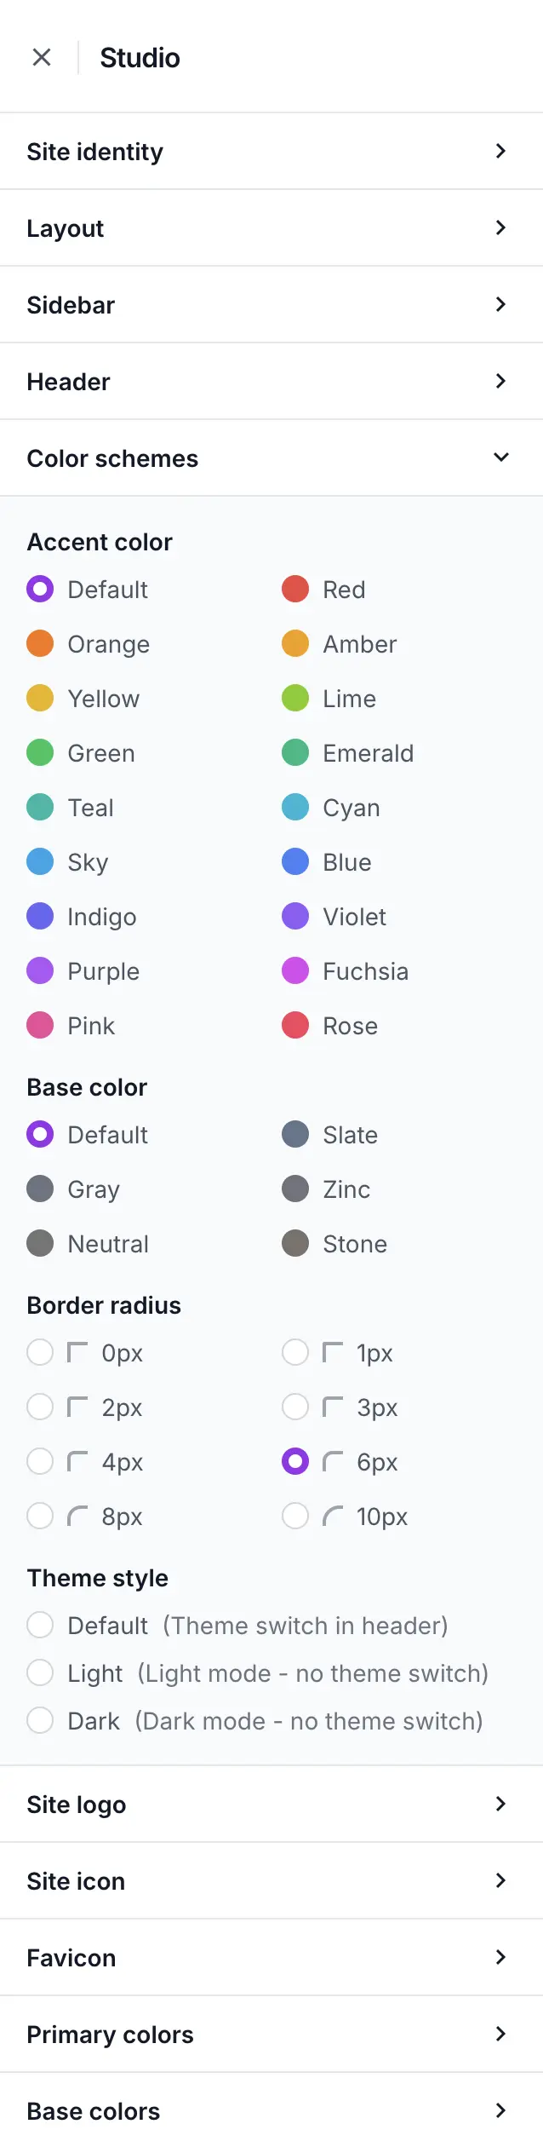Collapse the Color schemes section chevron
The width and height of the screenshot is (543, 2147).
click(501, 458)
